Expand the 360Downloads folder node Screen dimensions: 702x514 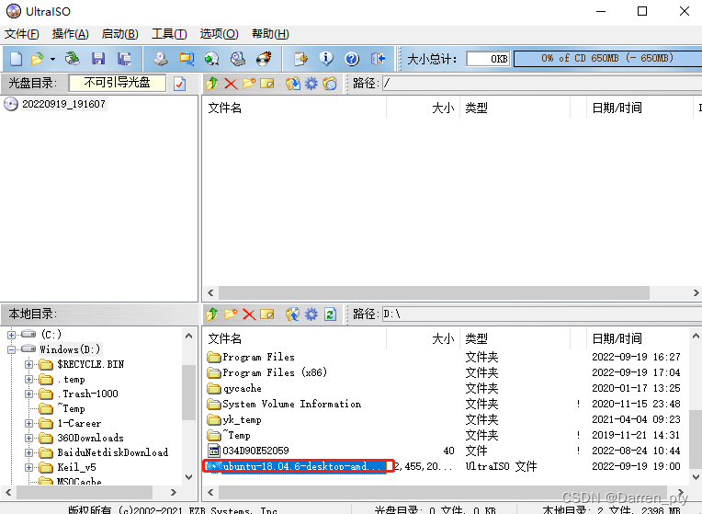click(x=29, y=438)
